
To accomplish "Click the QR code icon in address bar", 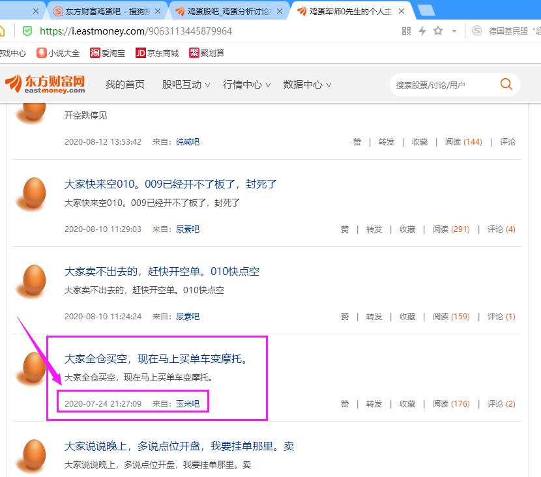I will point(406,31).
